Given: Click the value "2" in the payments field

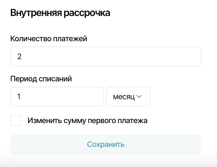Looking at the screenshot, I should pyautogui.click(x=19, y=57).
